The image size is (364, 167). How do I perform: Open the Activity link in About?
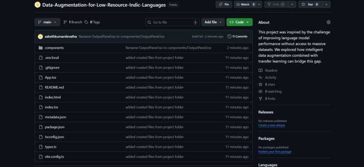point(267,77)
